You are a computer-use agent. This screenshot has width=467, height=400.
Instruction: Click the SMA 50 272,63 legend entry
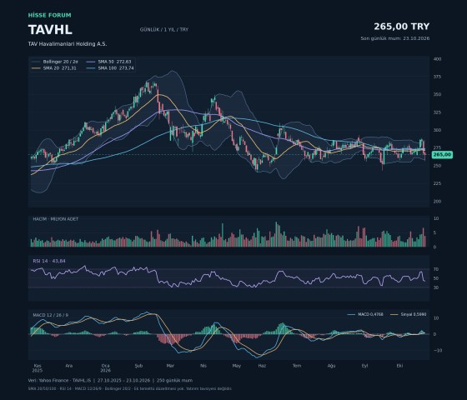(108, 62)
